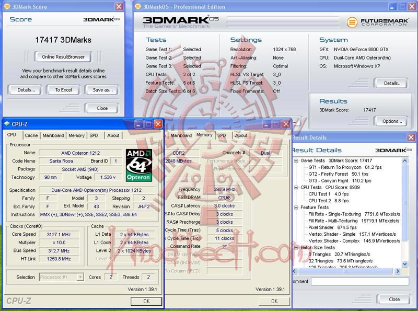Select Vertex Shader - Simple row
Screen dimensions: 418x311
click(x=352, y=234)
